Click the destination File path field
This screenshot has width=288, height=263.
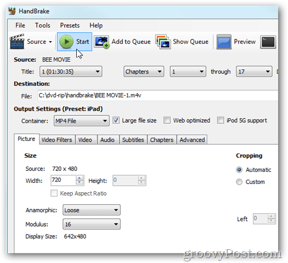click(x=158, y=95)
